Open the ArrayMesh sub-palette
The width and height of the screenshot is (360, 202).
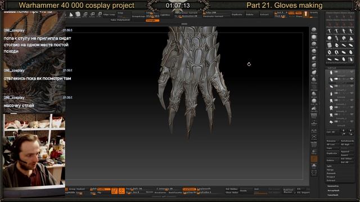click(x=333, y=191)
